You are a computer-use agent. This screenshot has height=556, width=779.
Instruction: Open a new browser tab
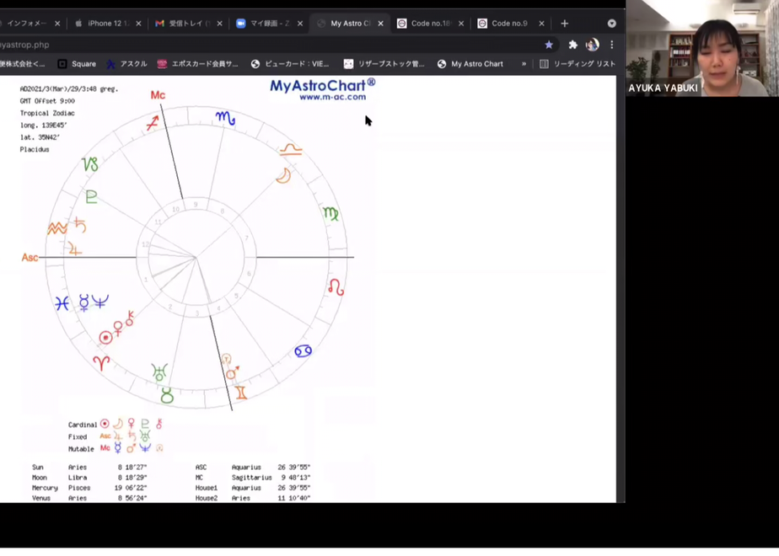[564, 24]
